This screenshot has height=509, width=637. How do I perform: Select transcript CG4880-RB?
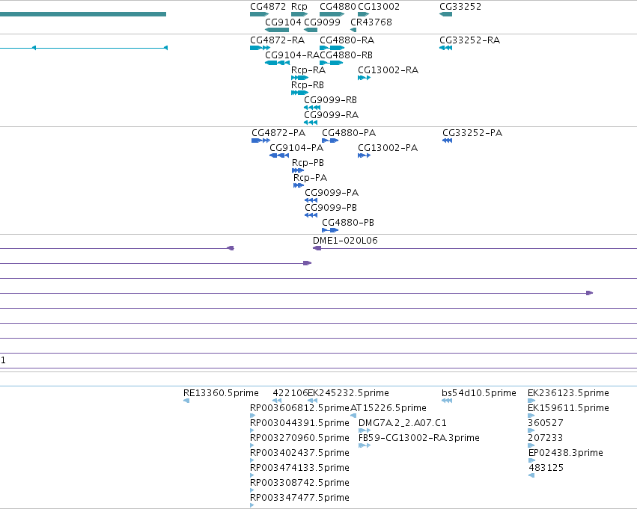(x=346, y=55)
